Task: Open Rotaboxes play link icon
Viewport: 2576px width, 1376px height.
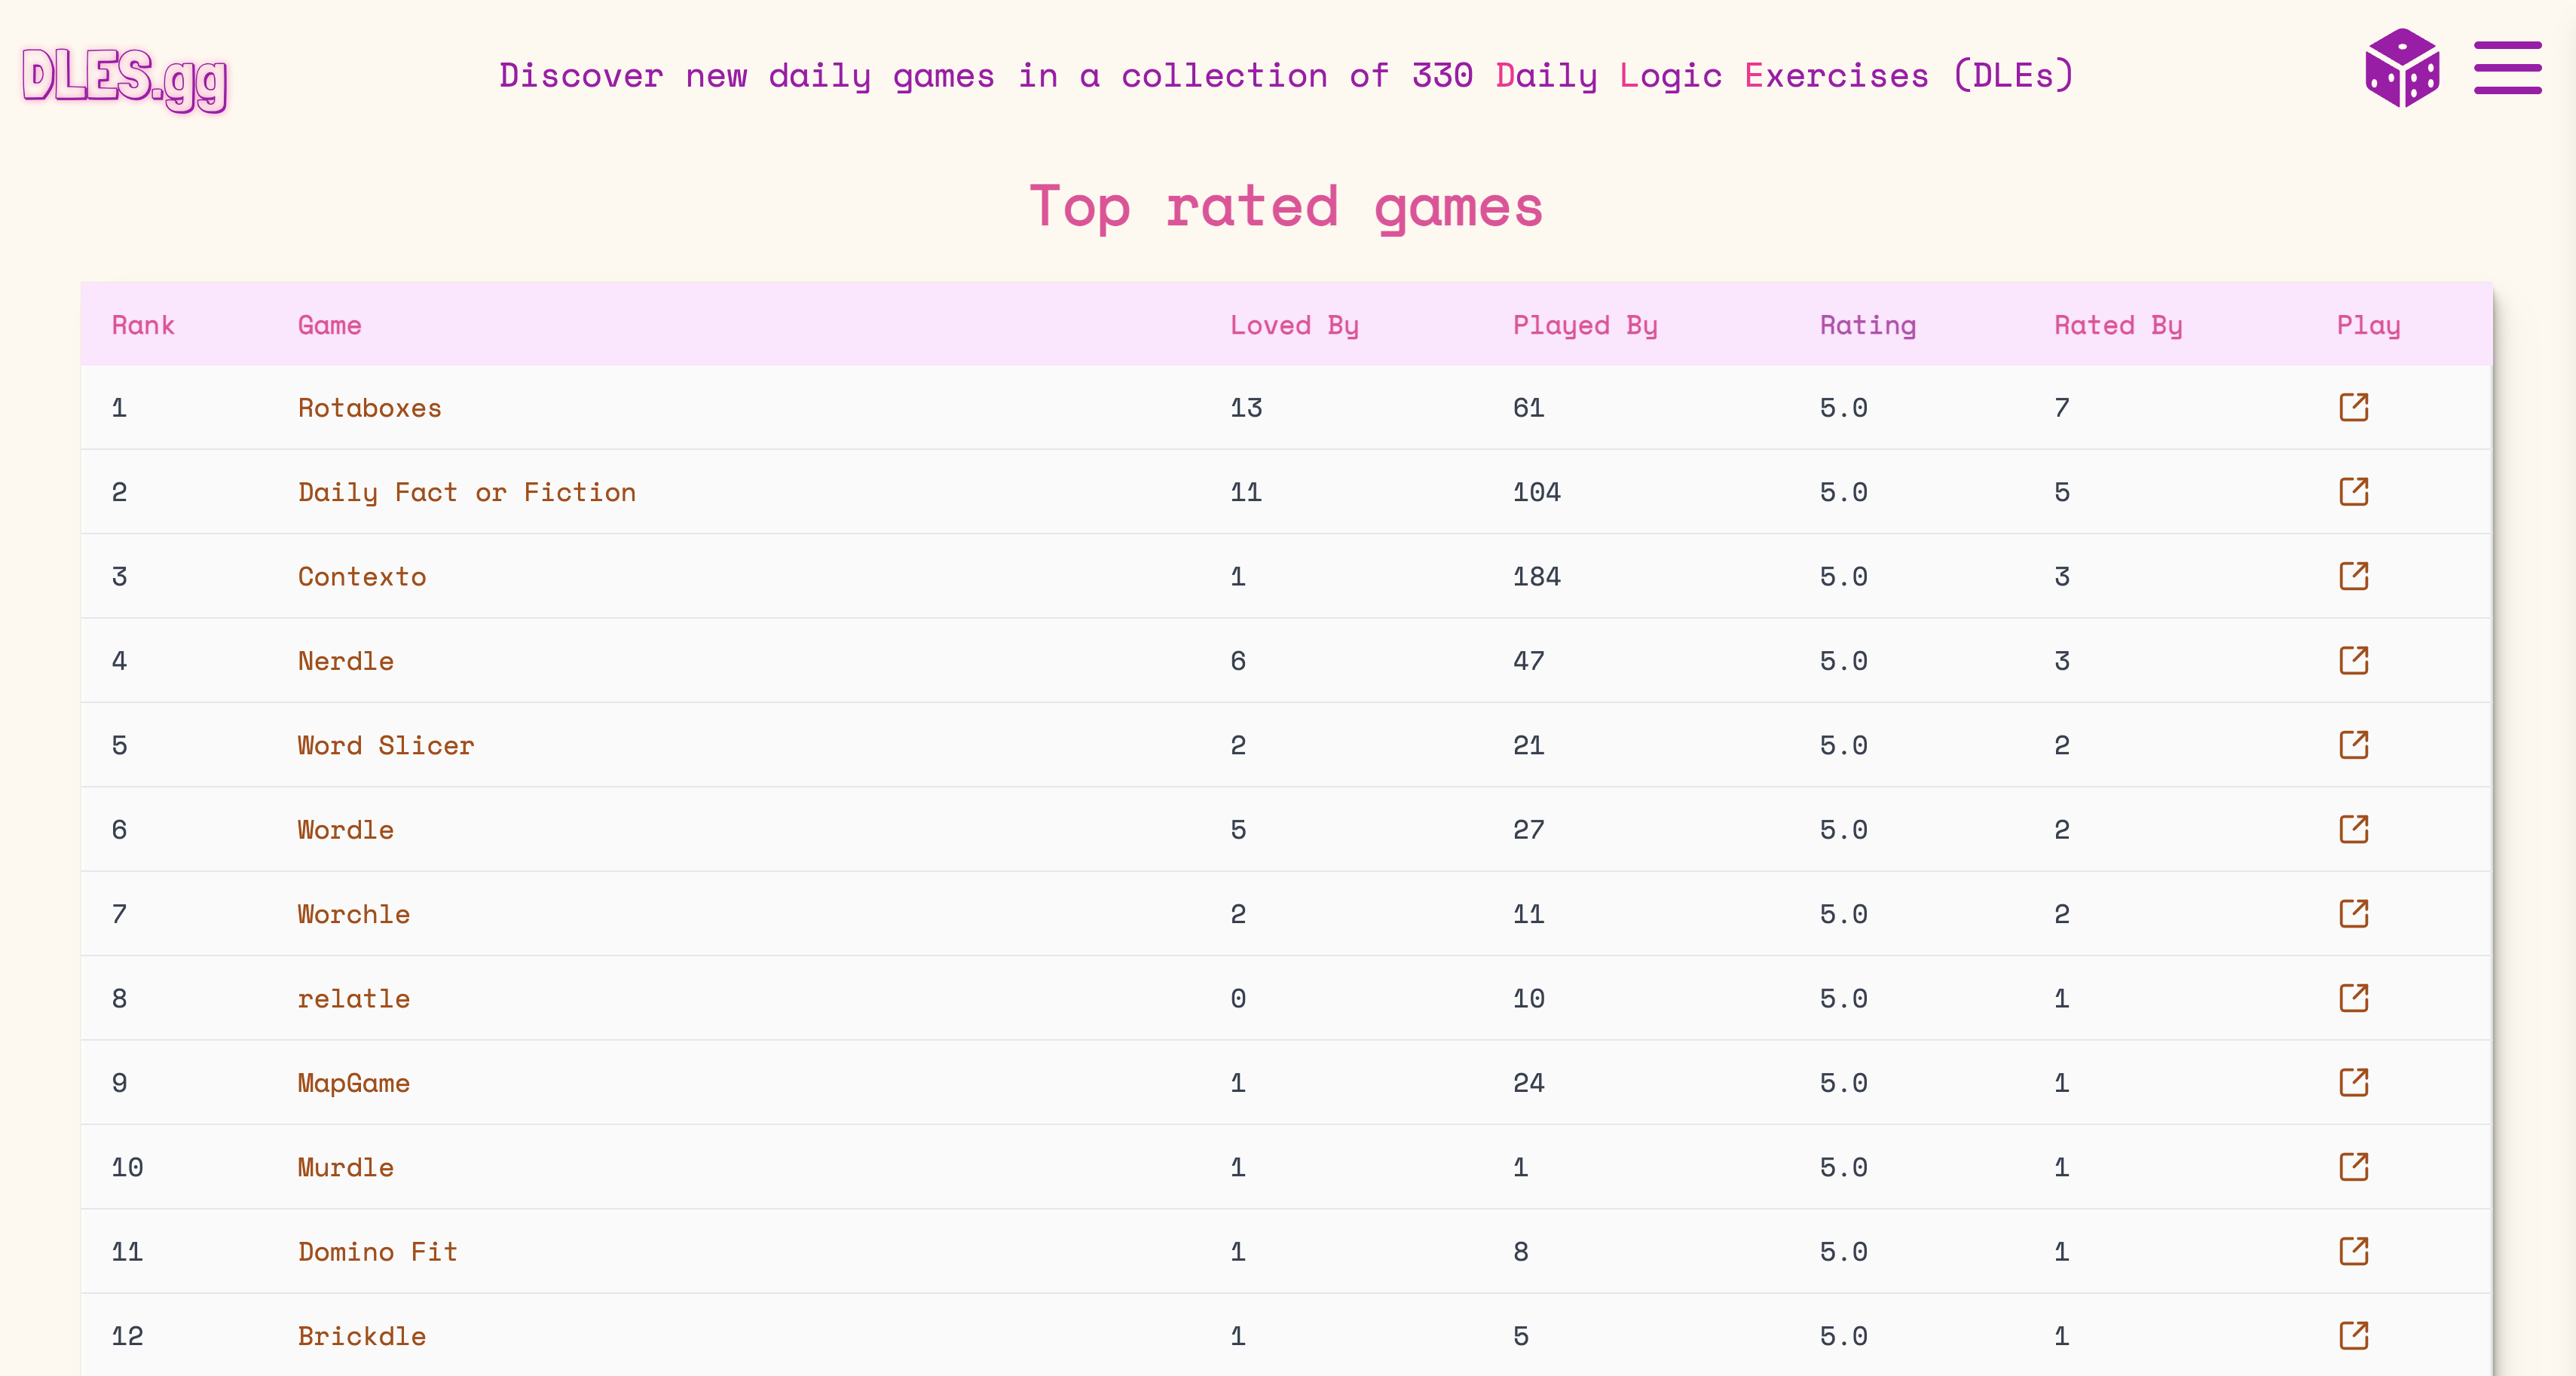Action: click(x=2354, y=407)
